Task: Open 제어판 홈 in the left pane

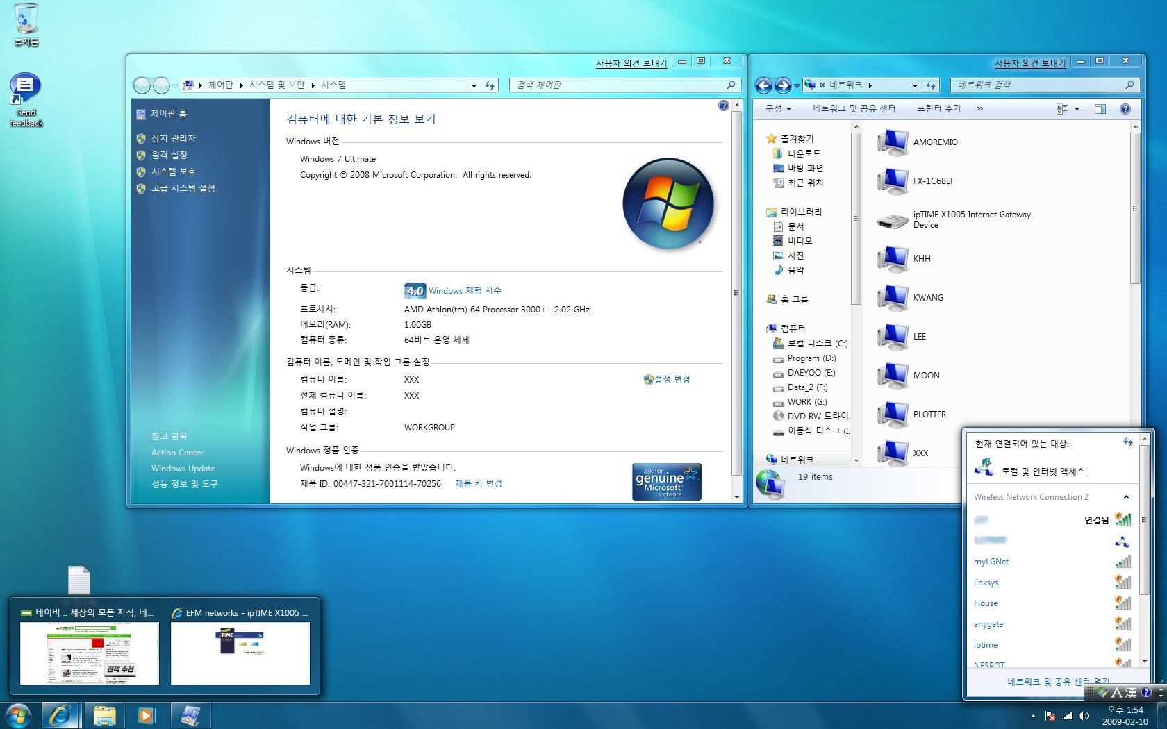Action: (x=169, y=114)
